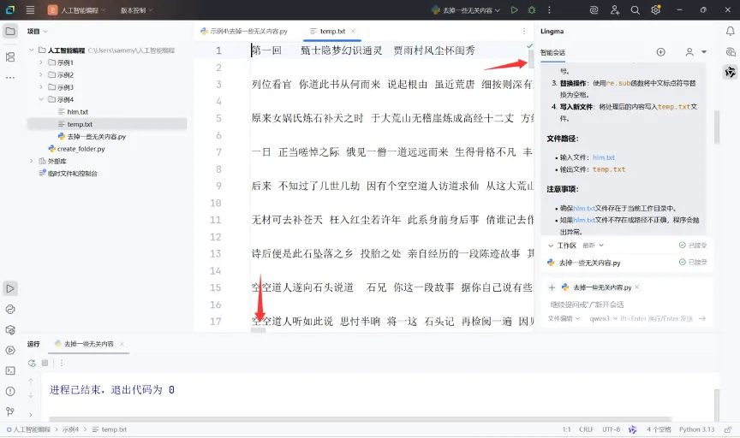Close the temp.txt editor tab
740x438 pixels.
pos(353,31)
